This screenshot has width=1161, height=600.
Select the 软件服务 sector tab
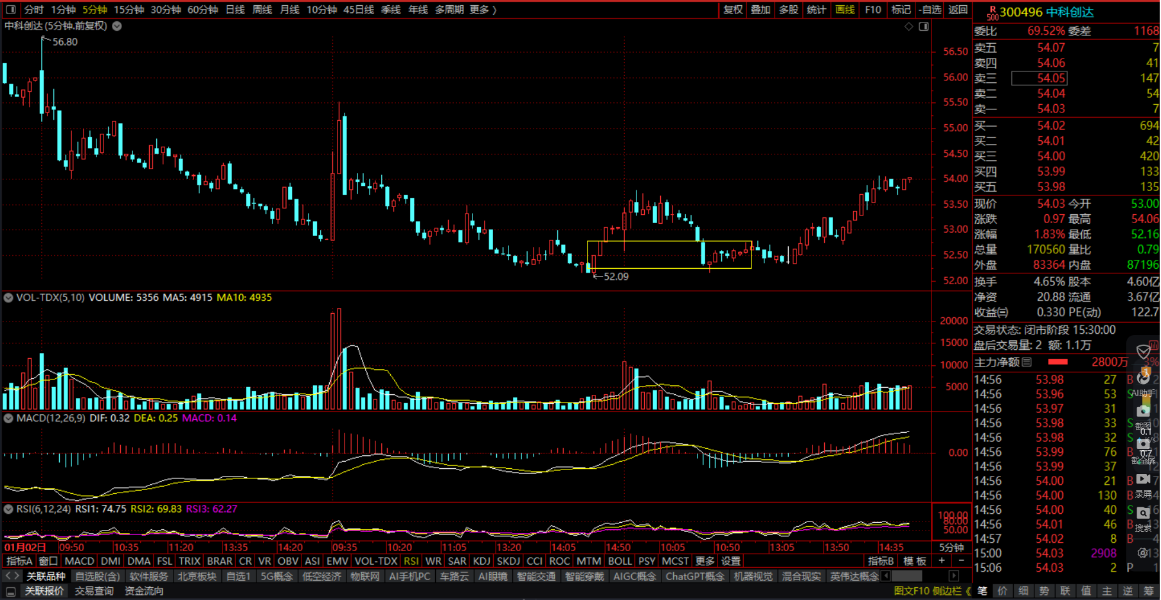click(x=148, y=576)
